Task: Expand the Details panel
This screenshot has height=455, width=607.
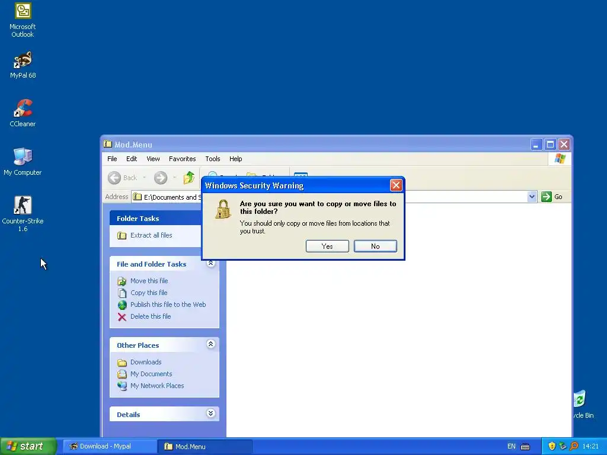Action: 210,413
